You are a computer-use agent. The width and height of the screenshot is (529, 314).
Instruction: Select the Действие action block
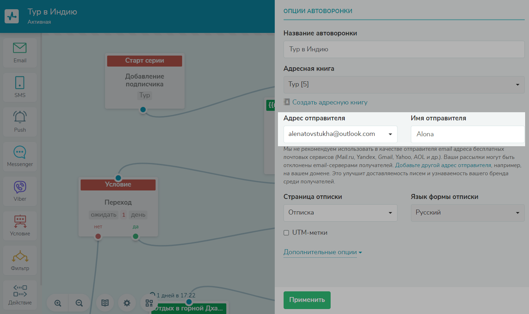(x=20, y=295)
